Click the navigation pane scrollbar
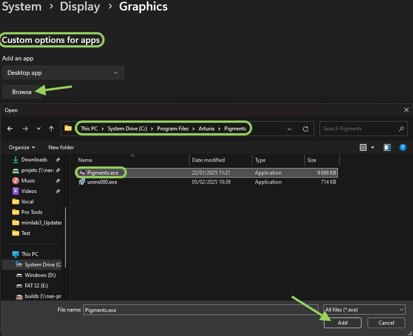This screenshot has height=336, width=413. 65,238
